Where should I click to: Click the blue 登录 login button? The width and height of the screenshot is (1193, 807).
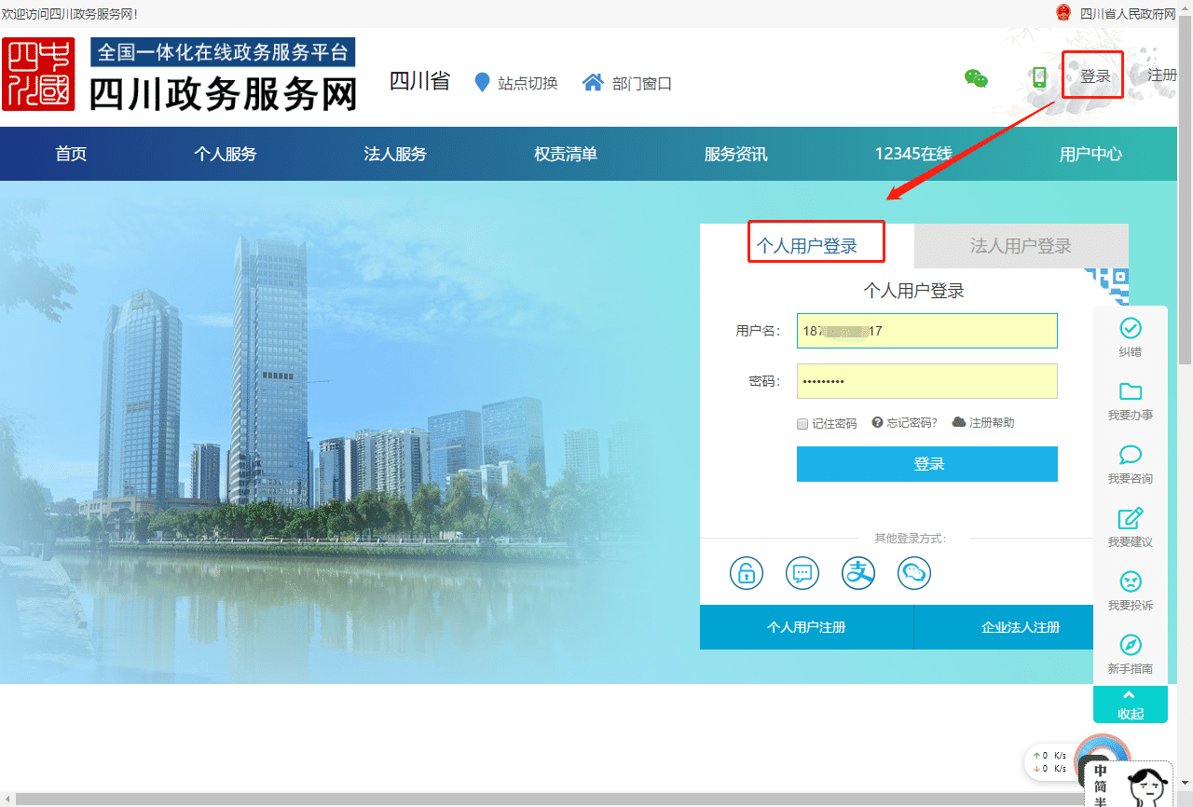tap(926, 464)
